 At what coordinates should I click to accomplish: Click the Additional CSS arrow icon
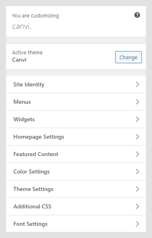(137, 207)
